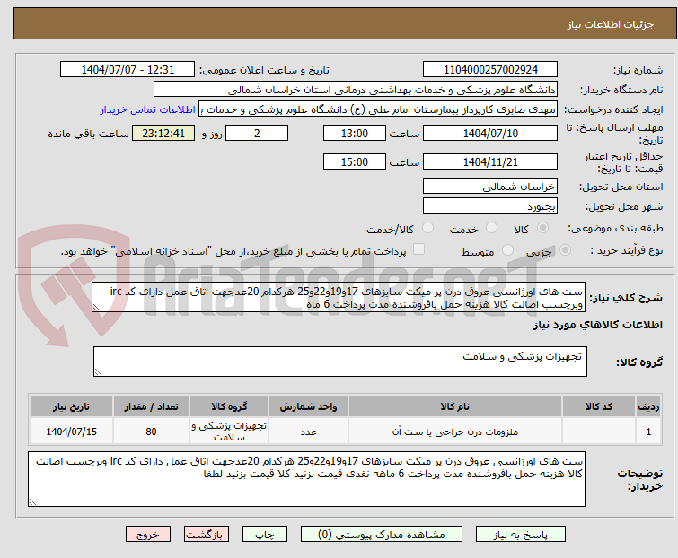Click the خروج exit button
Image resolution: width=678 pixels, height=558 pixels.
coord(148,535)
